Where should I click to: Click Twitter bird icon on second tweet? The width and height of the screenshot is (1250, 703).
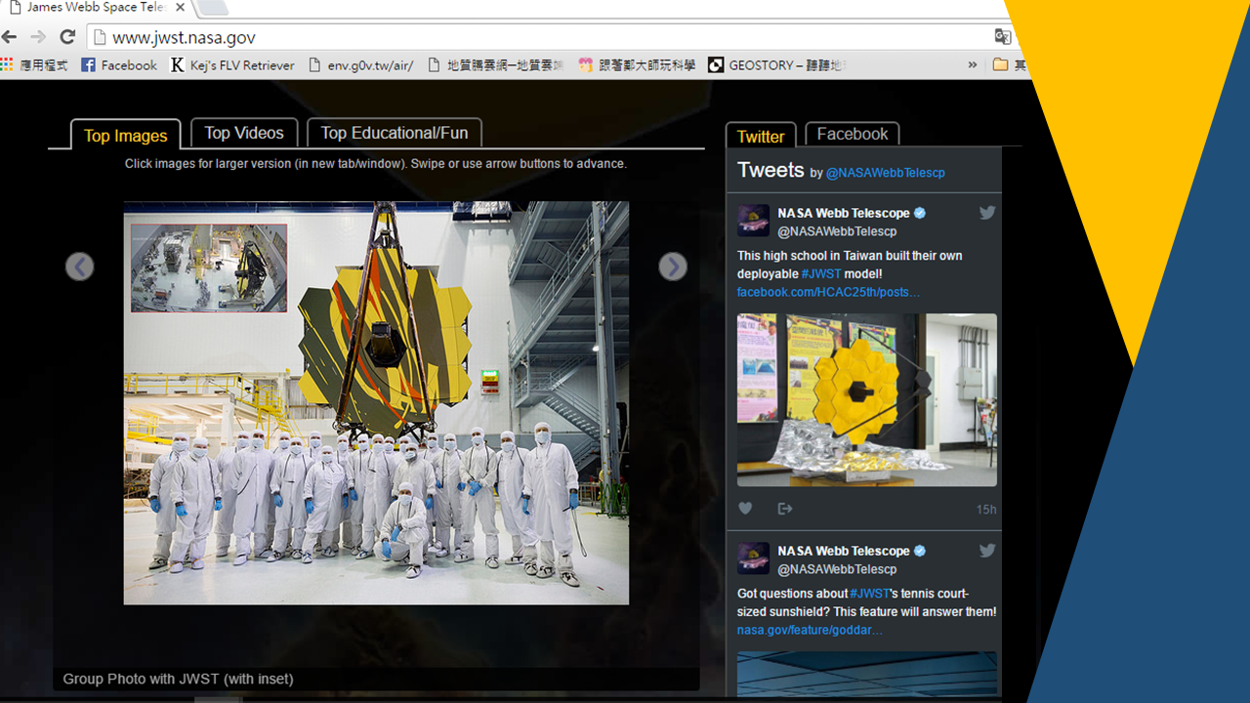(987, 550)
